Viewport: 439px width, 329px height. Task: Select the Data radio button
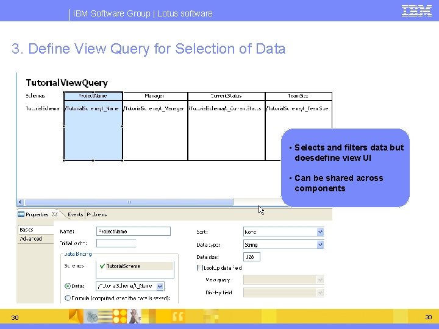[x=68, y=286]
